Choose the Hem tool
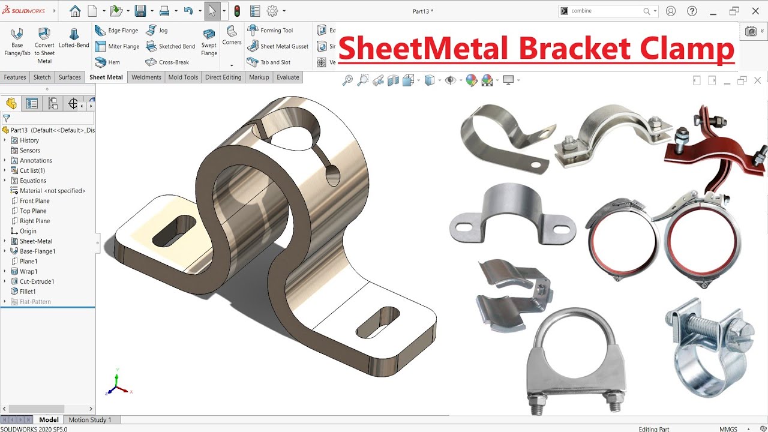 (x=107, y=62)
